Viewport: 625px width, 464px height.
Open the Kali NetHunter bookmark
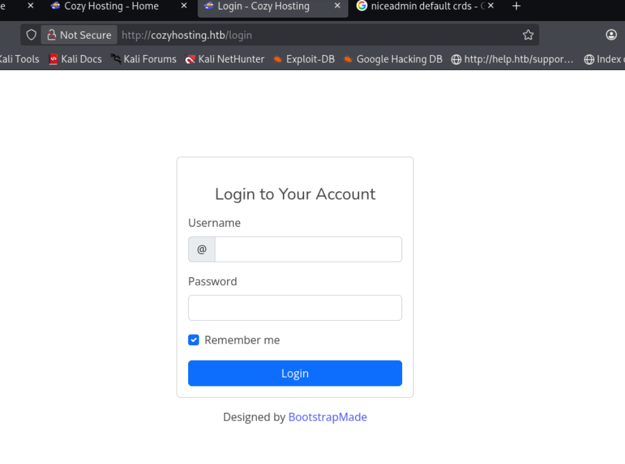tap(225, 59)
